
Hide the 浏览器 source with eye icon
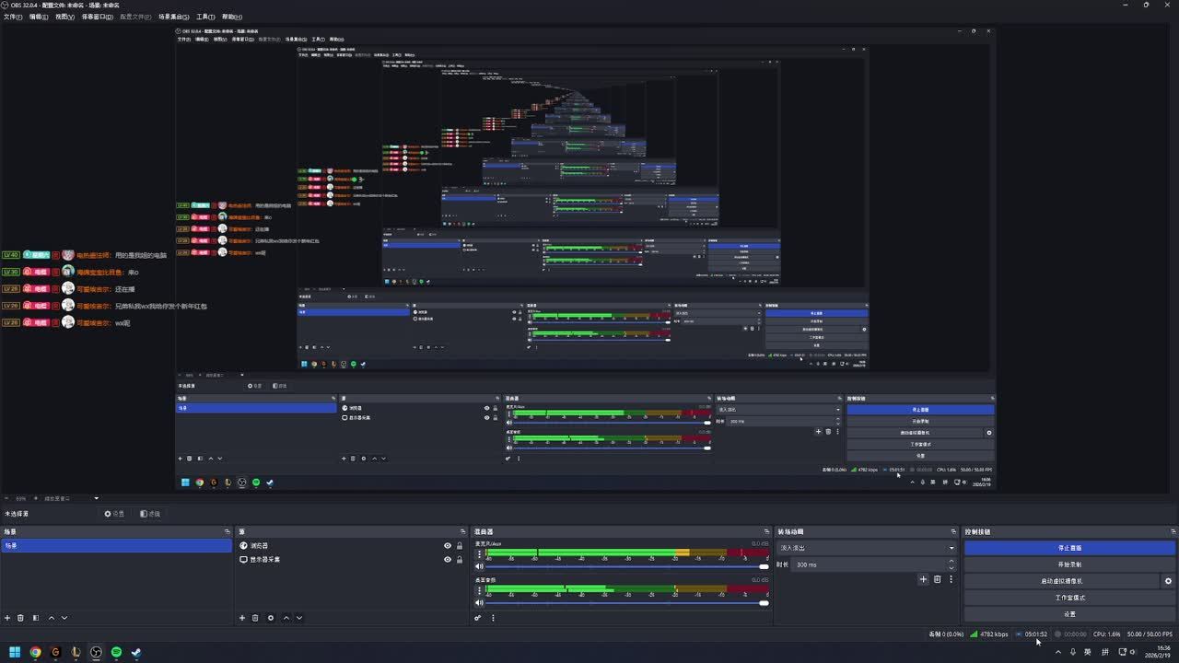pyautogui.click(x=448, y=546)
